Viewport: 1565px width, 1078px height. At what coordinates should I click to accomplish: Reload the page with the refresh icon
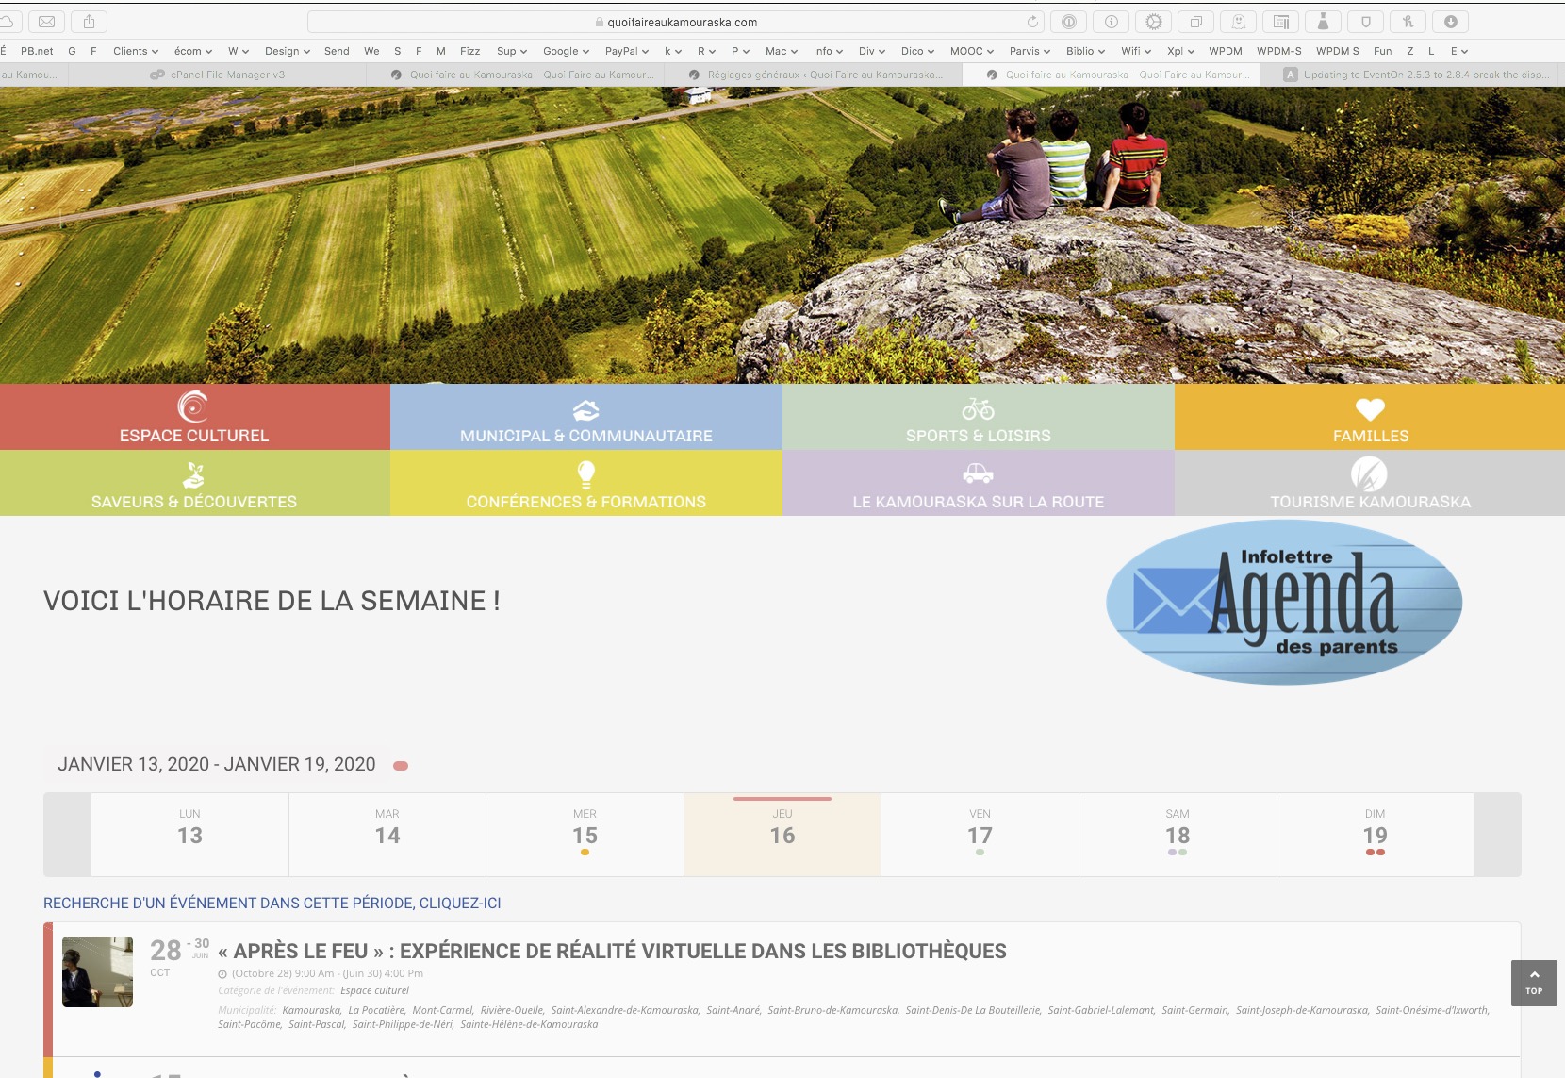pyautogui.click(x=1032, y=22)
